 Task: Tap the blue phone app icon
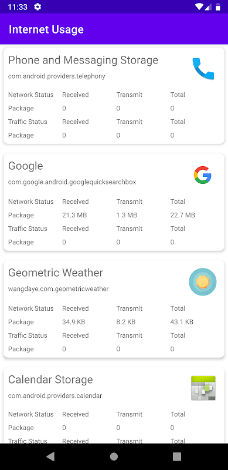[x=203, y=69]
